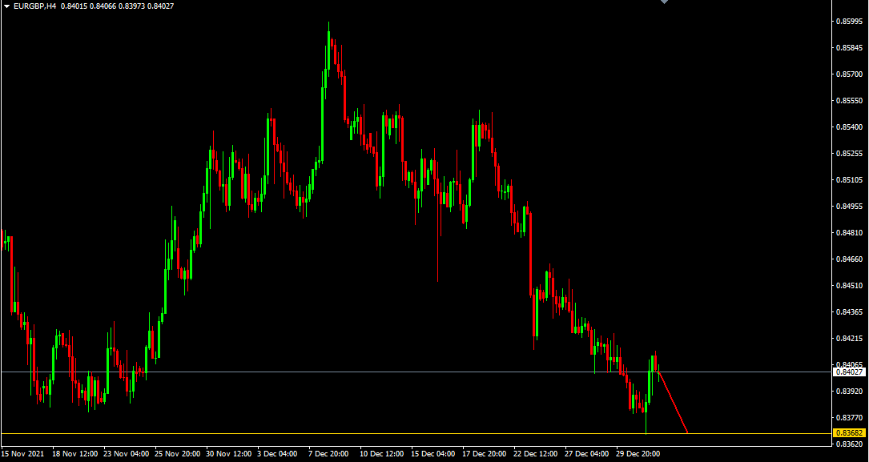
Task: Click the 0.85255 price scale value
Action: pyautogui.click(x=850, y=154)
